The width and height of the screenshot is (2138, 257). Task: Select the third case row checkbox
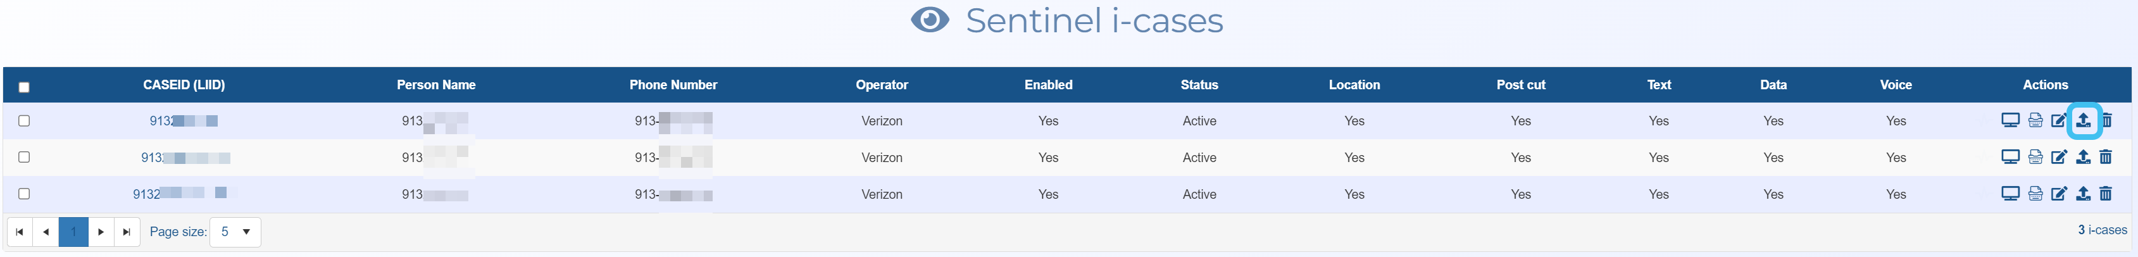(24, 194)
